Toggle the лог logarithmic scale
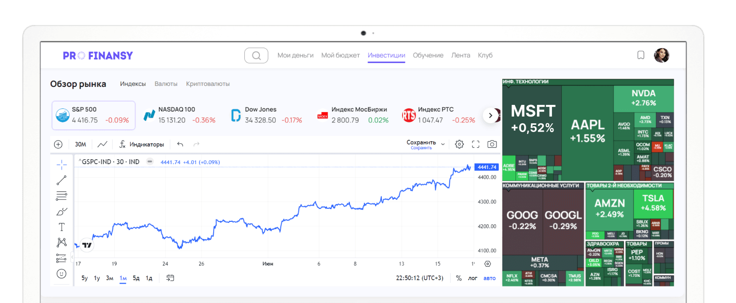 pyautogui.click(x=473, y=278)
